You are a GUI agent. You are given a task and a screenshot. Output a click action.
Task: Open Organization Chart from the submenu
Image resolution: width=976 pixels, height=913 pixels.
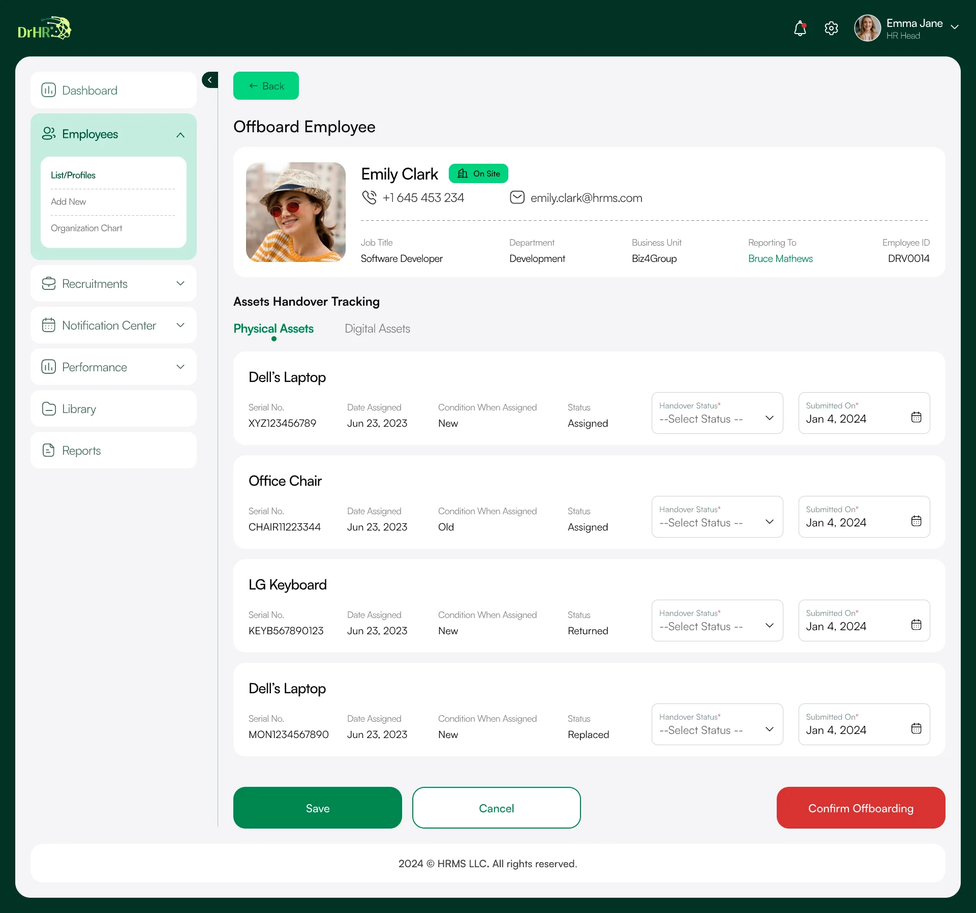coord(86,228)
